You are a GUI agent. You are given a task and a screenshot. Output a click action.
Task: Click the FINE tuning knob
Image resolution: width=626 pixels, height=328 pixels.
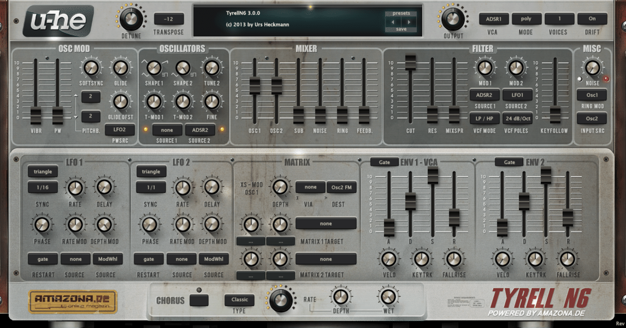click(211, 101)
